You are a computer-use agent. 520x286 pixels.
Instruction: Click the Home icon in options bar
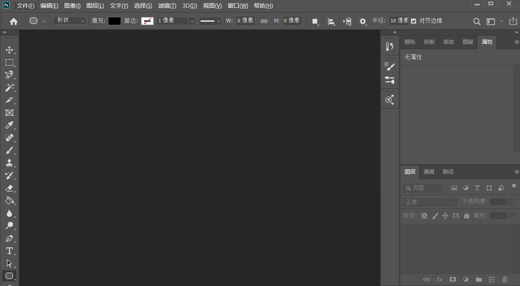[x=14, y=21]
